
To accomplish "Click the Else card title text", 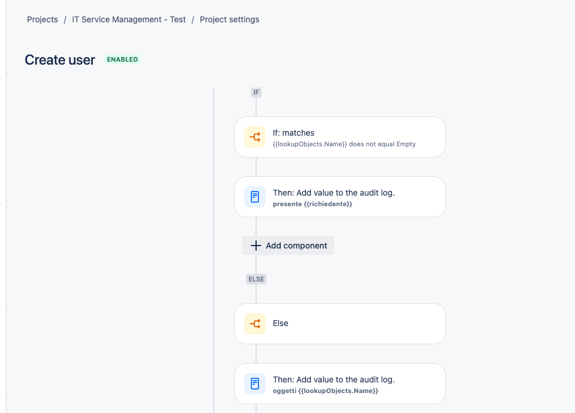I will pos(281,324).
